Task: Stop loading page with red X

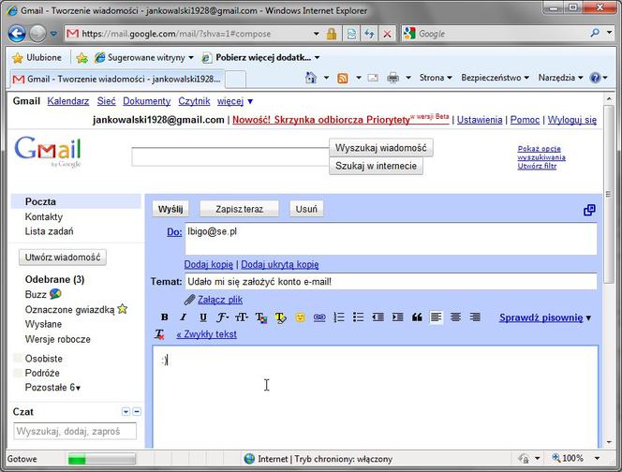Action: (x=387, y=34)
